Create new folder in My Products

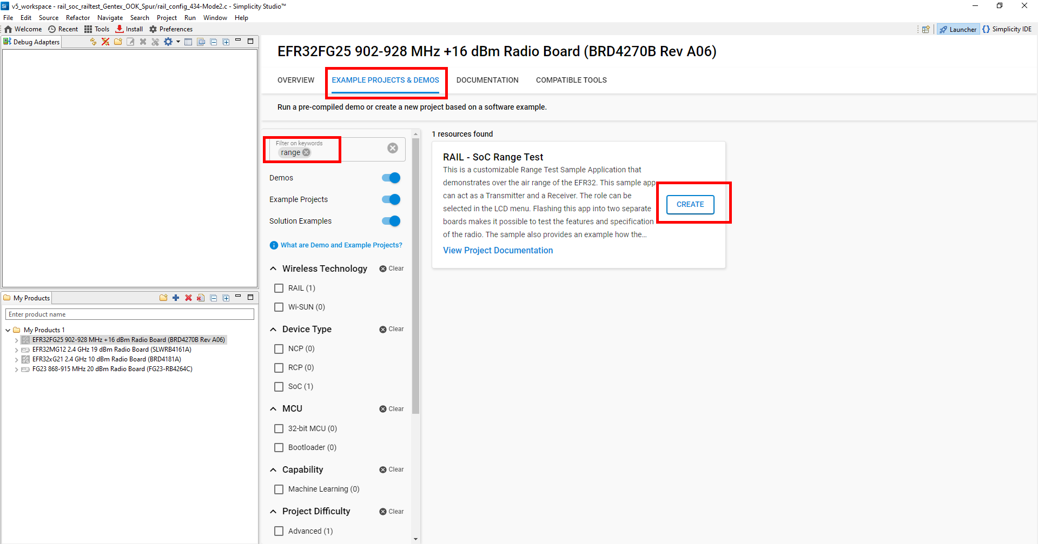[x=163, y=298]
